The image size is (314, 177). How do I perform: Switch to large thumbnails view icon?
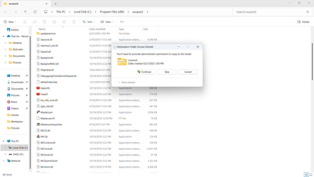pos(311,175)
